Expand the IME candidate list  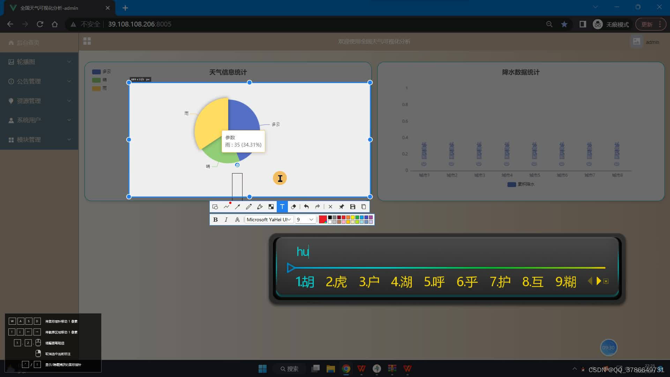[606, 281]
